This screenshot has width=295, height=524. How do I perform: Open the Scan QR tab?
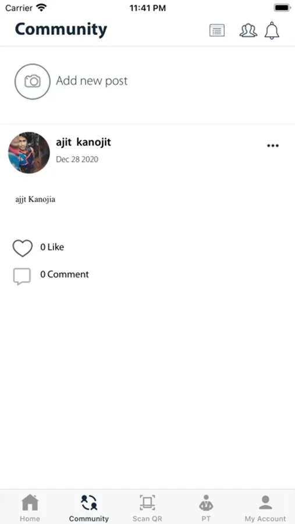click(147, 508)
